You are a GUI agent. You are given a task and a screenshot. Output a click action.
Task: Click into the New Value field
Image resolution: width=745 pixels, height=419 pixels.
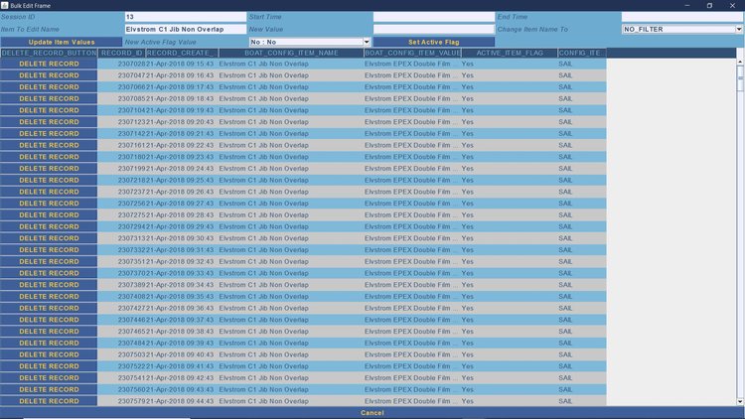coord(433,30)
